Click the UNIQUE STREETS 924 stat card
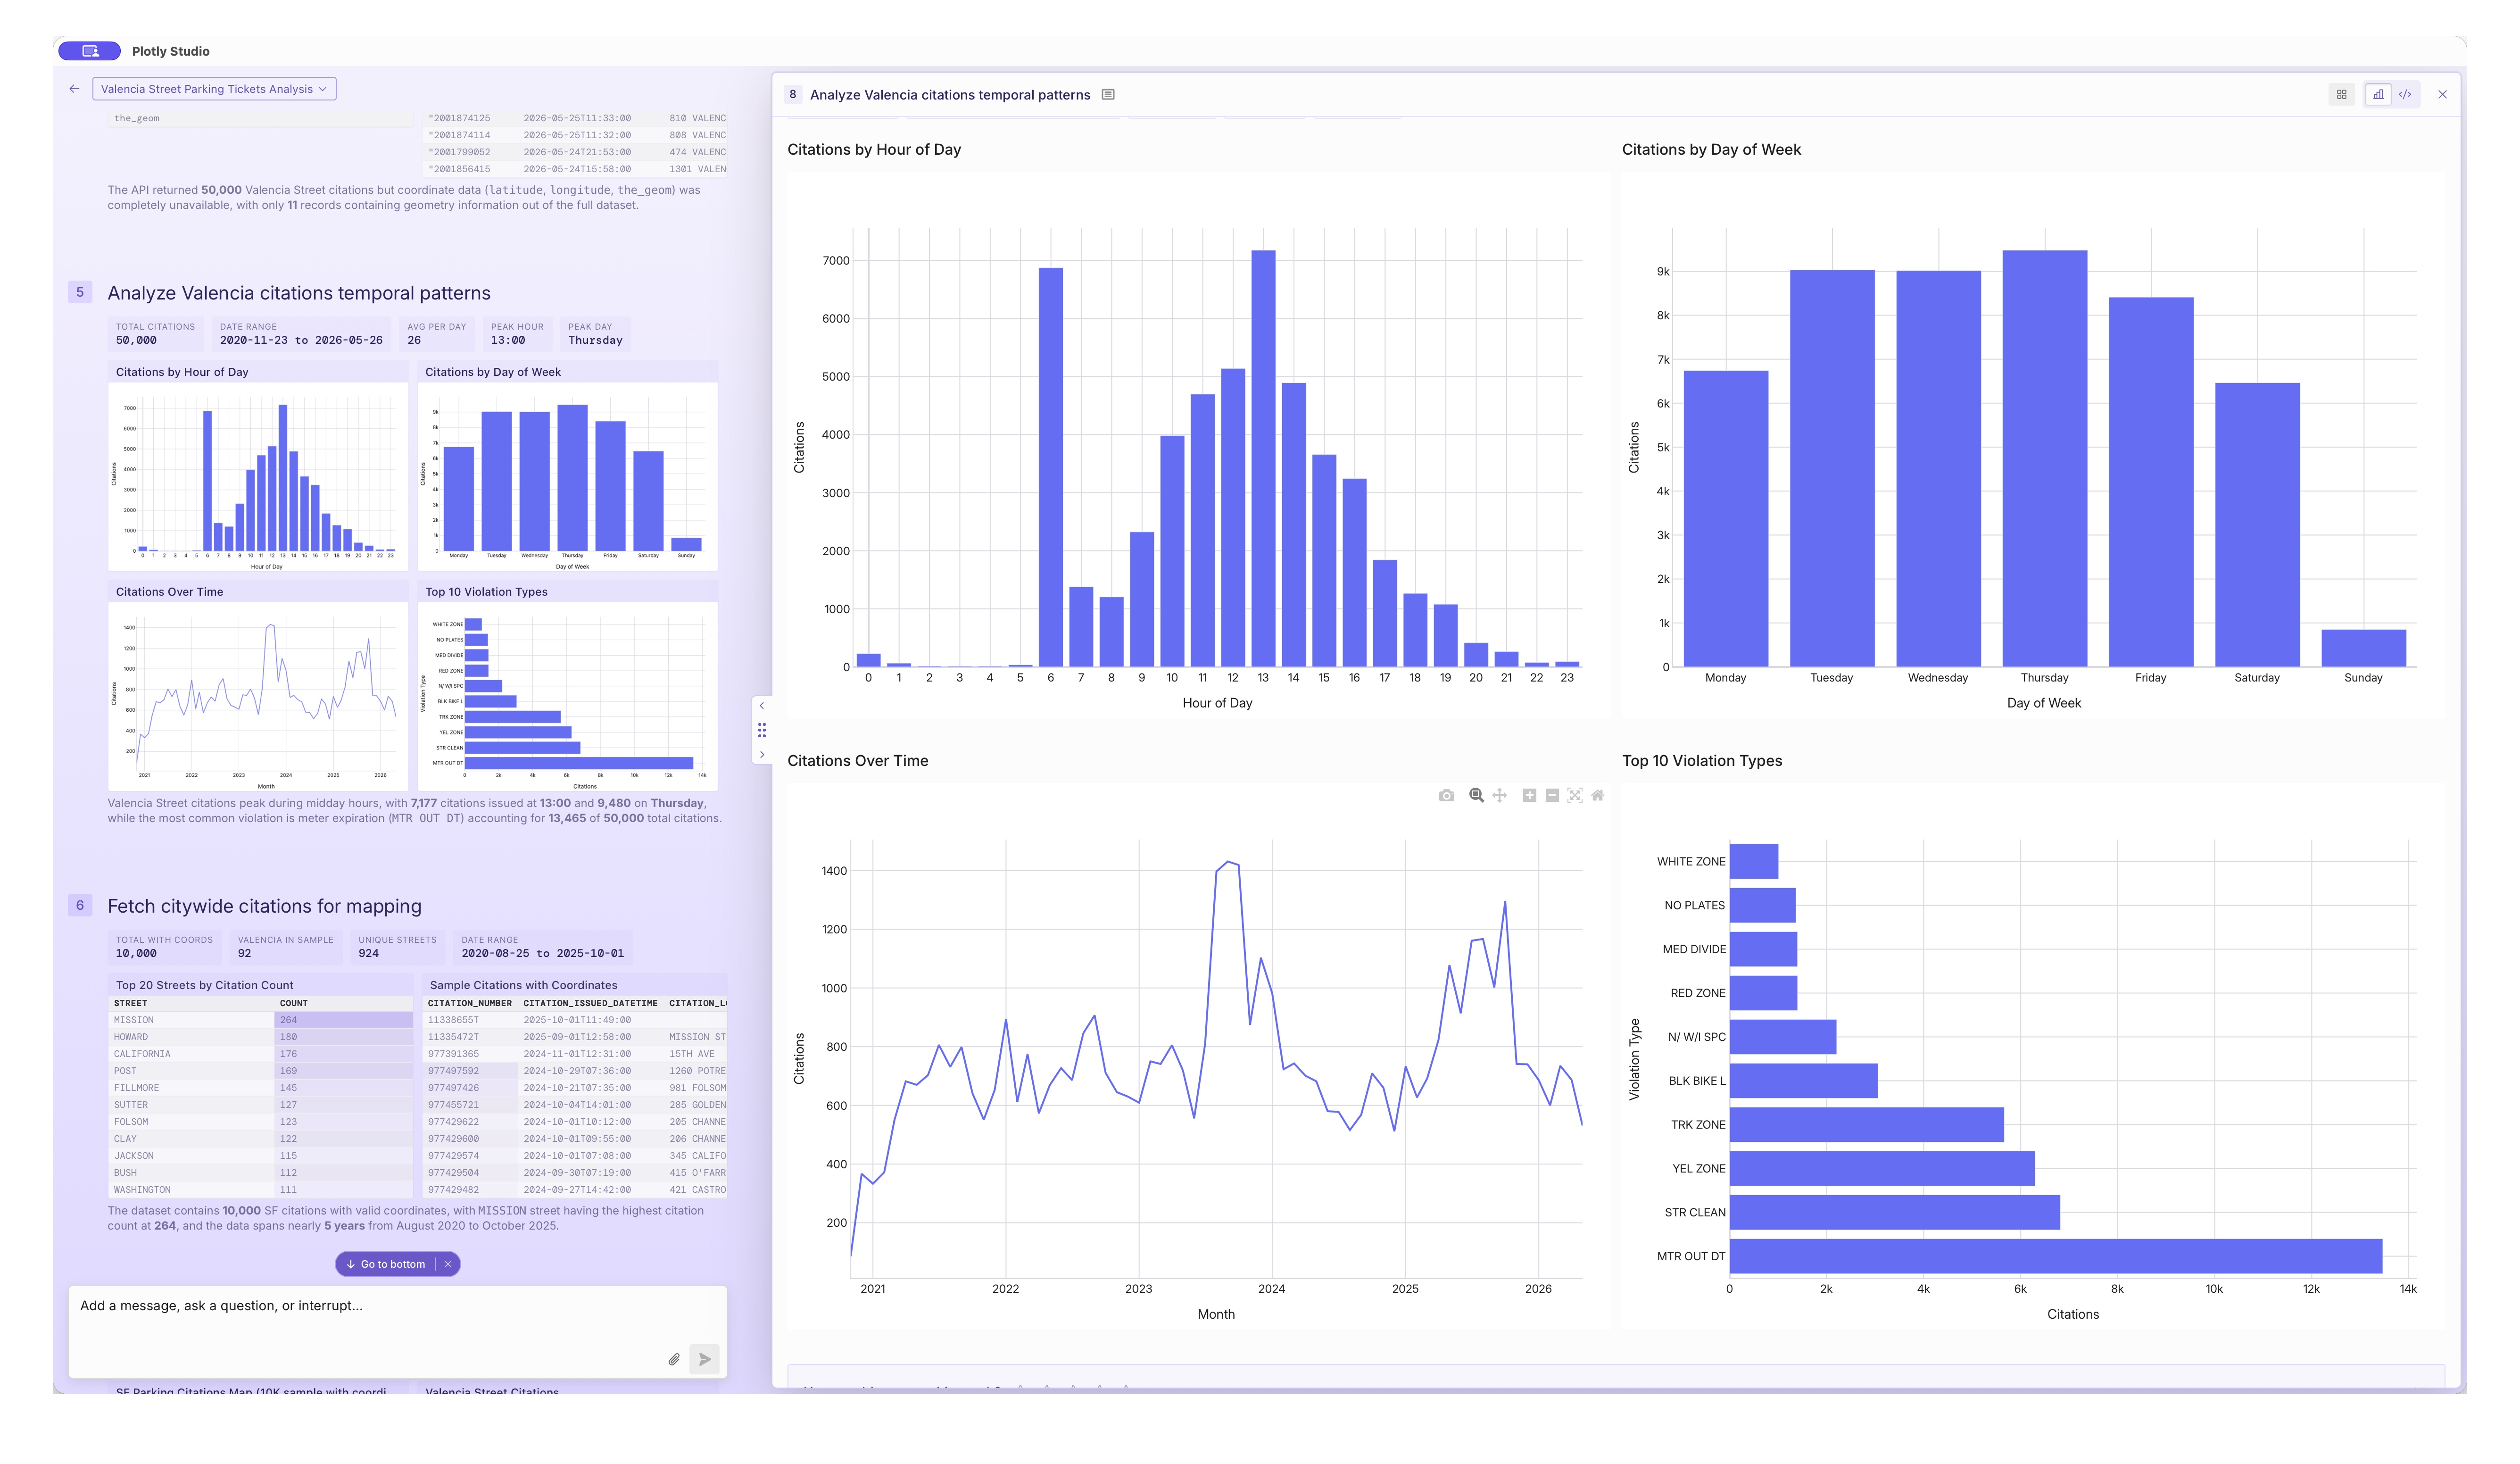The height and width of the screenshot is (1464, 2520). click(397, 947)
